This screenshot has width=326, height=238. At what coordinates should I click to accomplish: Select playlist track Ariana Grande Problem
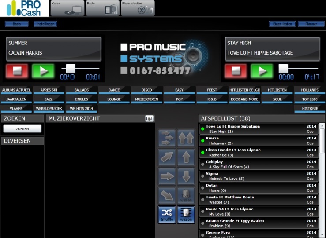259,223
